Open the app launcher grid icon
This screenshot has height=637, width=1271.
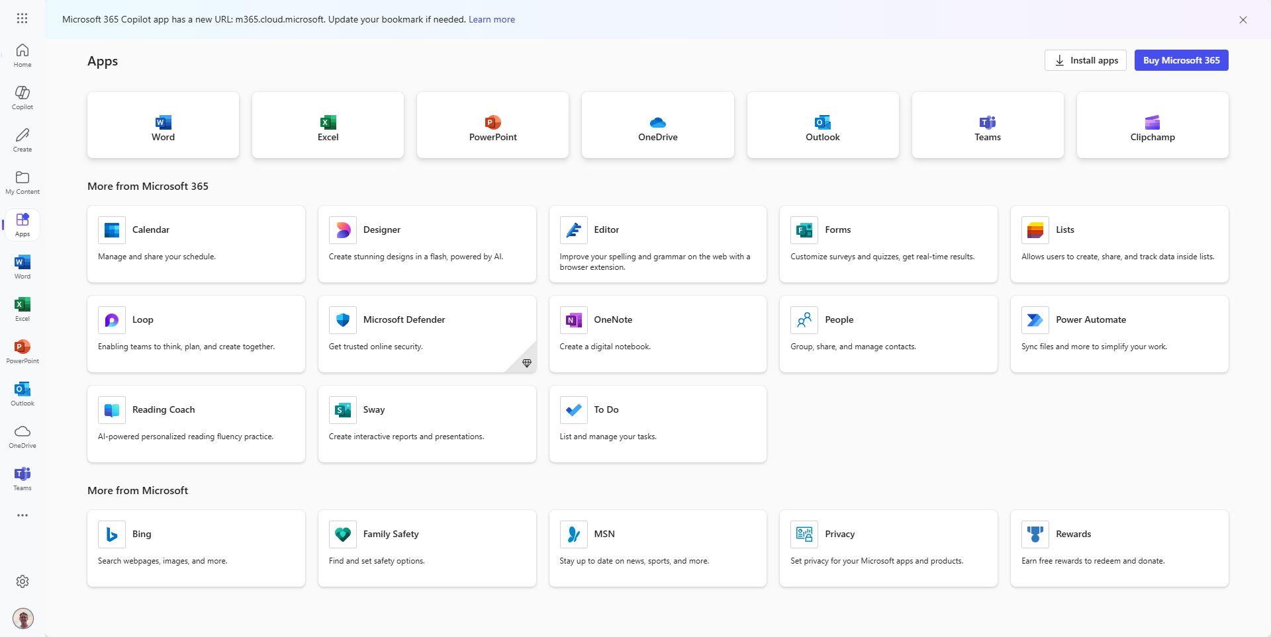pos(22,19)
